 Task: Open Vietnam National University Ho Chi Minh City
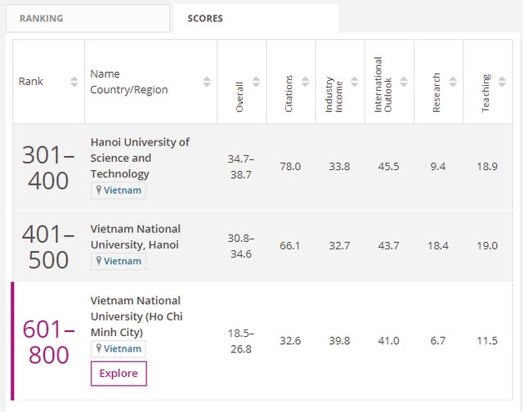coord(135,316)
